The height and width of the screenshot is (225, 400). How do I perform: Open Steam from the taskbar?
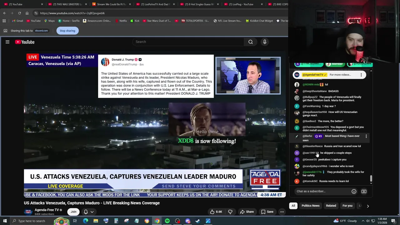pos(198,221)
